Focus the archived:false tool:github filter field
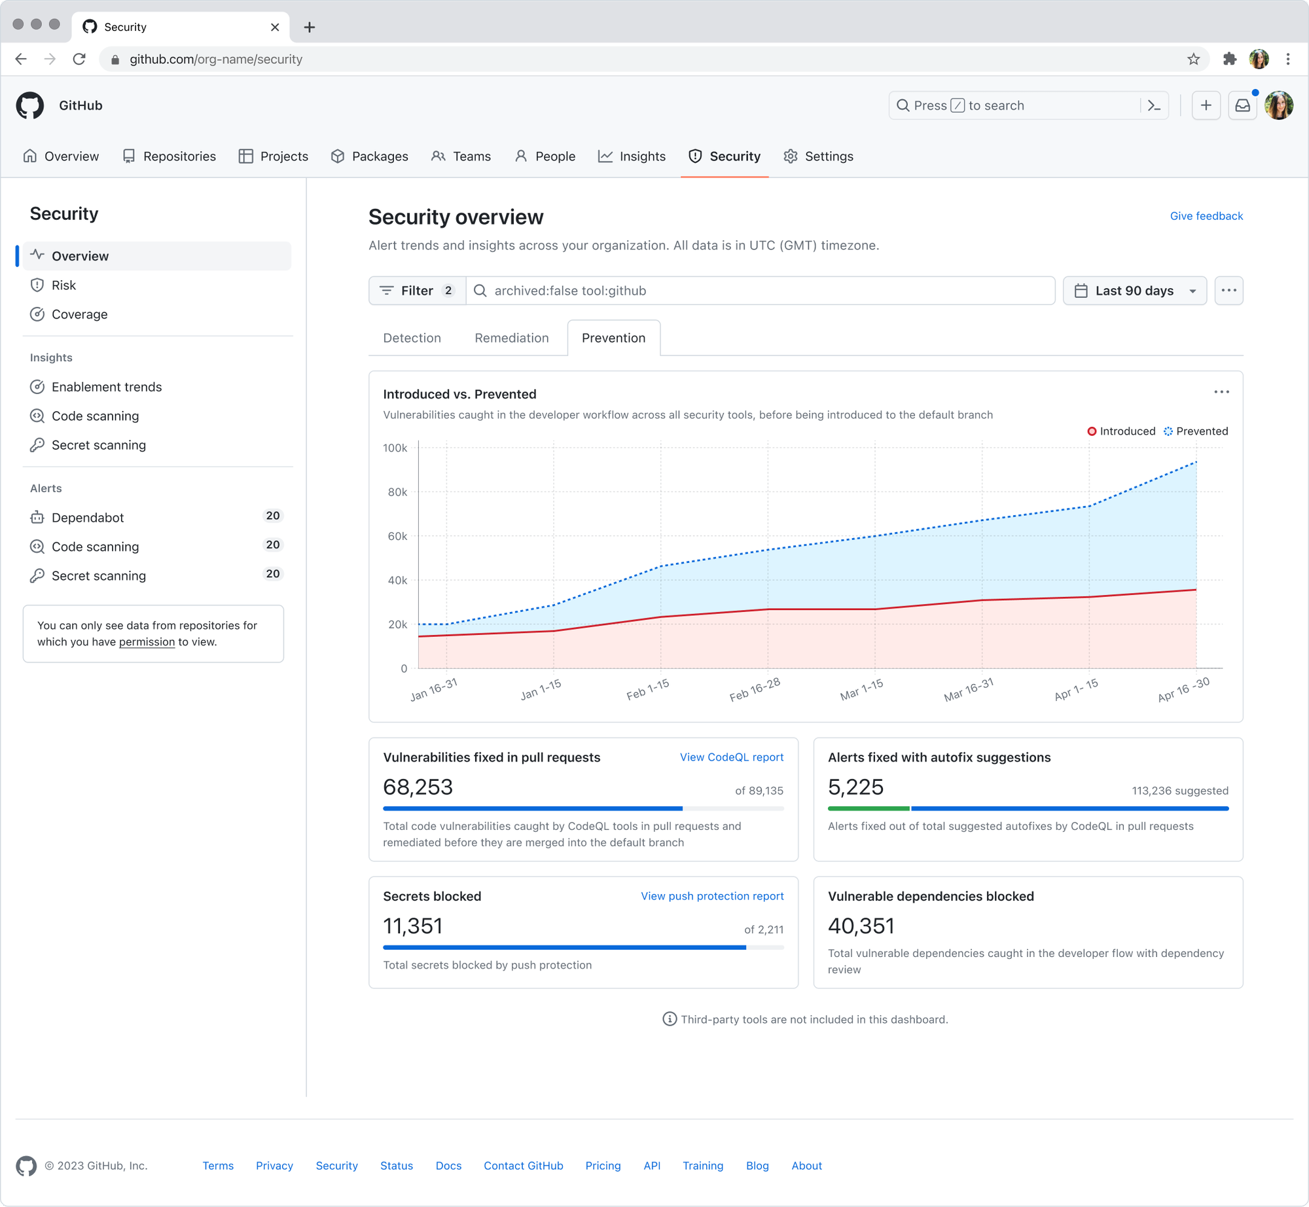This screenshot has width=1309, height=1207. 760,291
